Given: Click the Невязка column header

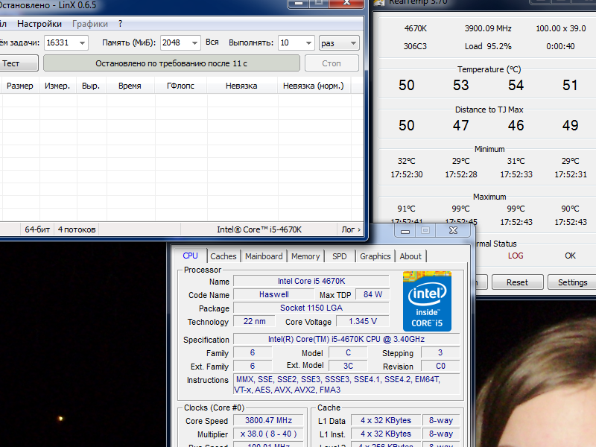Looking at the screenshot, I should coord(241,86).
